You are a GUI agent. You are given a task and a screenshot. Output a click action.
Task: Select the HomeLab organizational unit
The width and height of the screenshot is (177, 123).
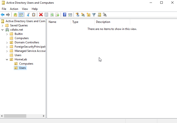click(21, 59)
